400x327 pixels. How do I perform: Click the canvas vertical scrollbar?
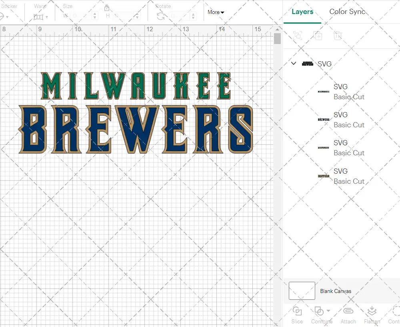click(x=277, y=39)
